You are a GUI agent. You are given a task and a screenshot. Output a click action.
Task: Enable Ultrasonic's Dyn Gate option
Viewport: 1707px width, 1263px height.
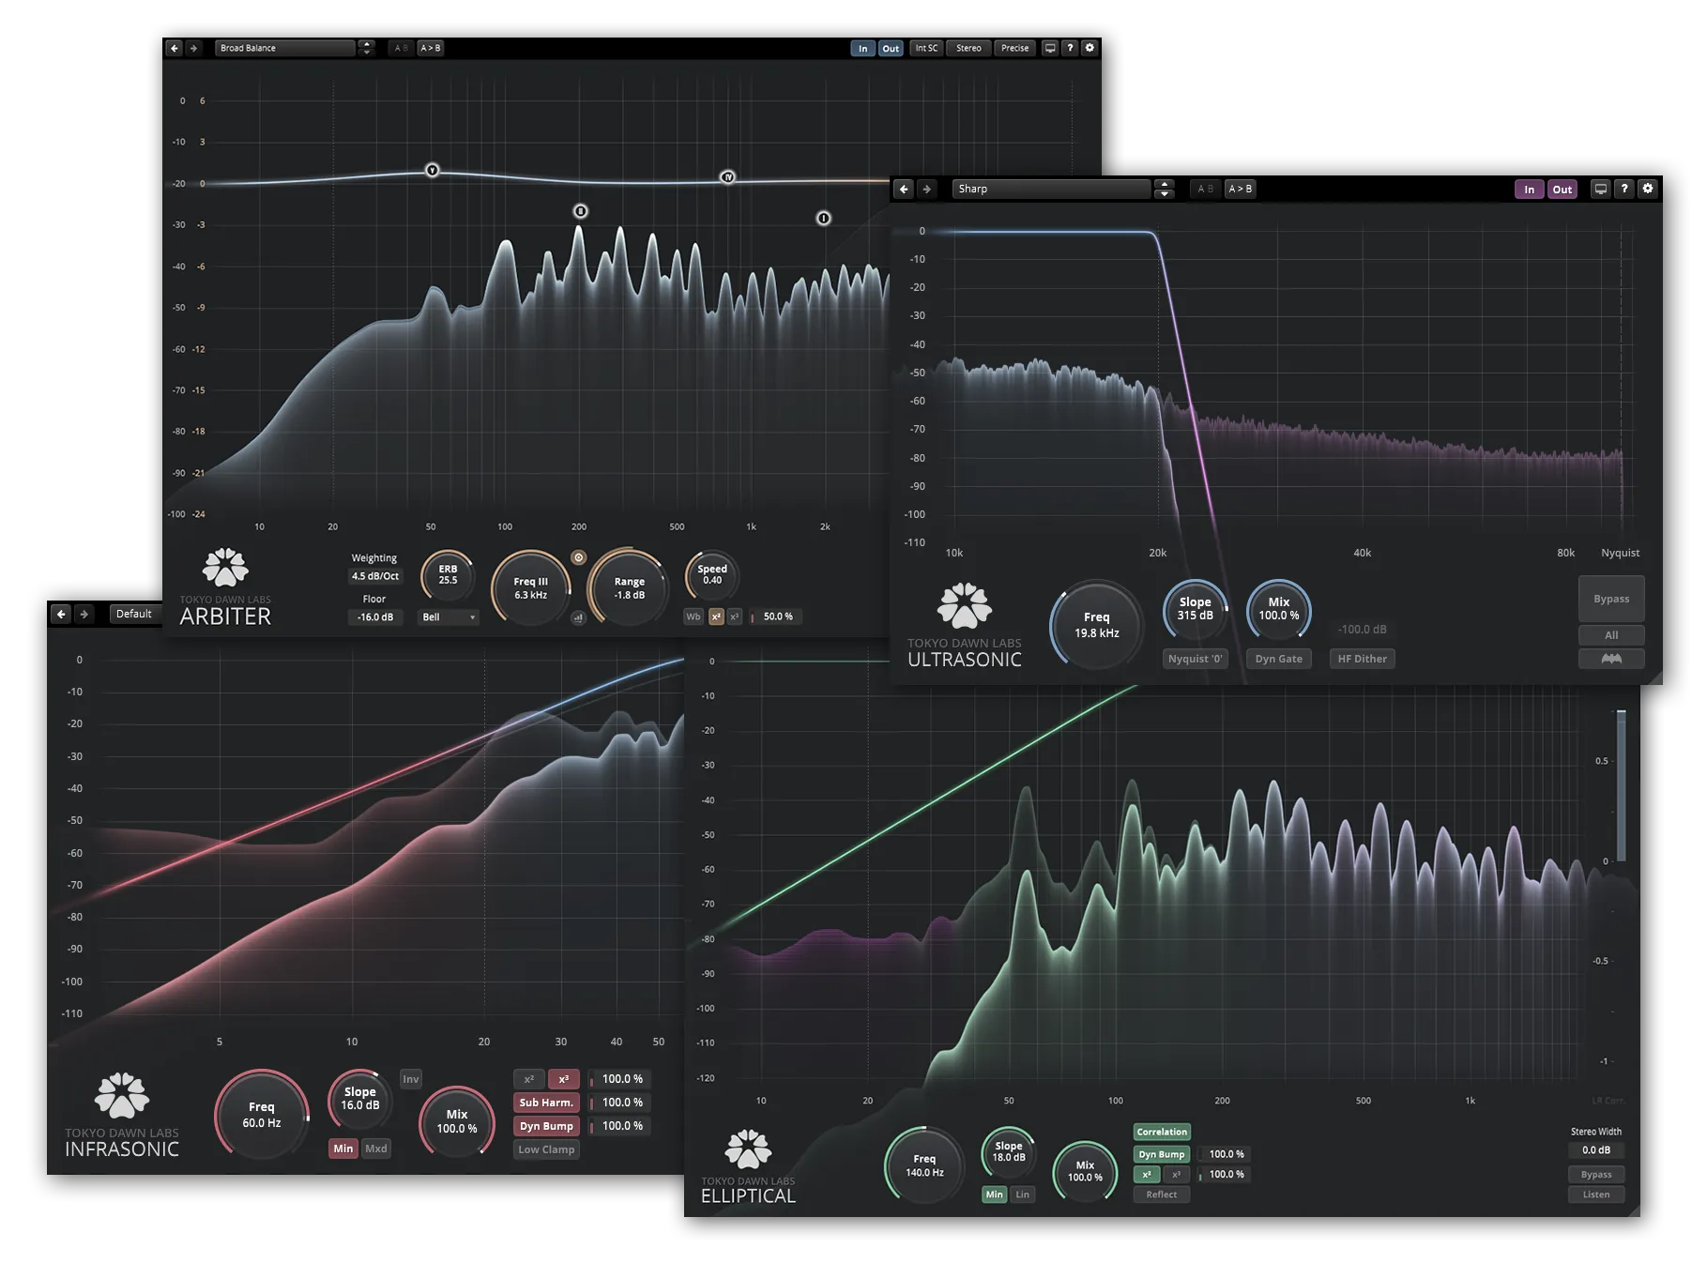(x=1279, y=659)
